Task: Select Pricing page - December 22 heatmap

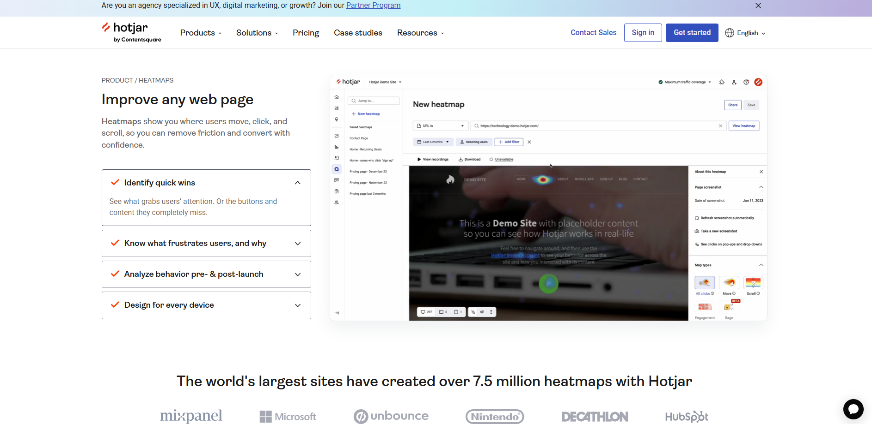Action: 368,171
